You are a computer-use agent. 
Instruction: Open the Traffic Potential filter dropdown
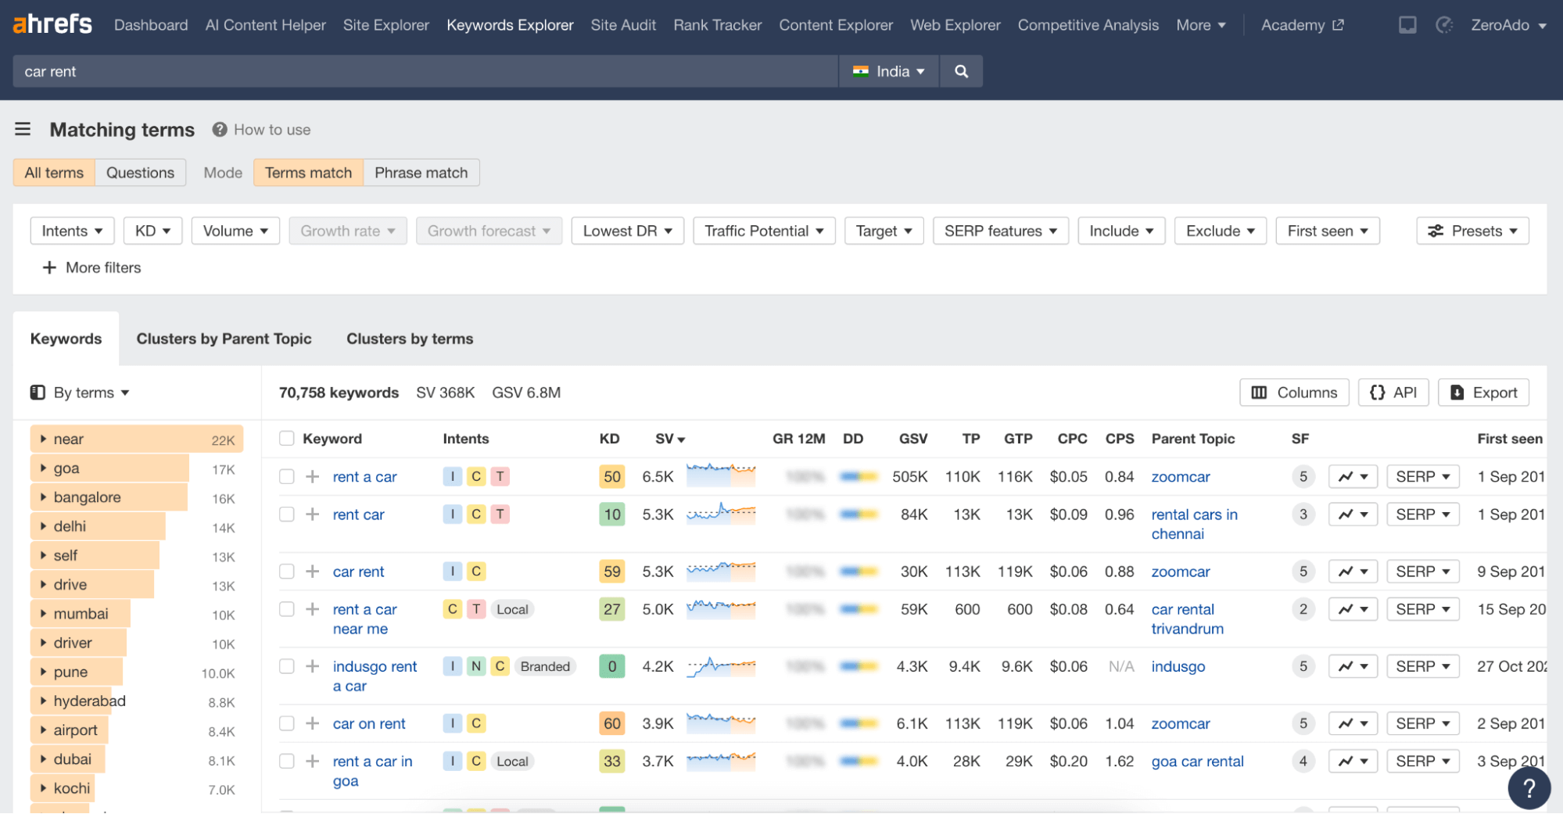(764, 231)
